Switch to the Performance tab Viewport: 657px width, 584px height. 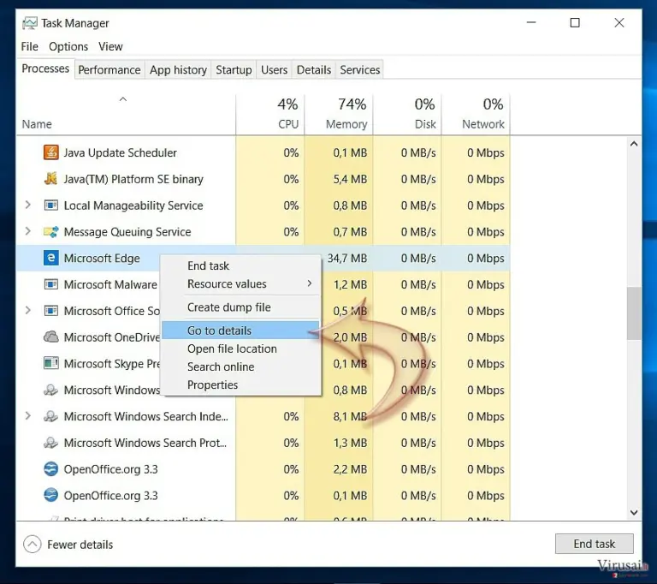coord(109,69)
